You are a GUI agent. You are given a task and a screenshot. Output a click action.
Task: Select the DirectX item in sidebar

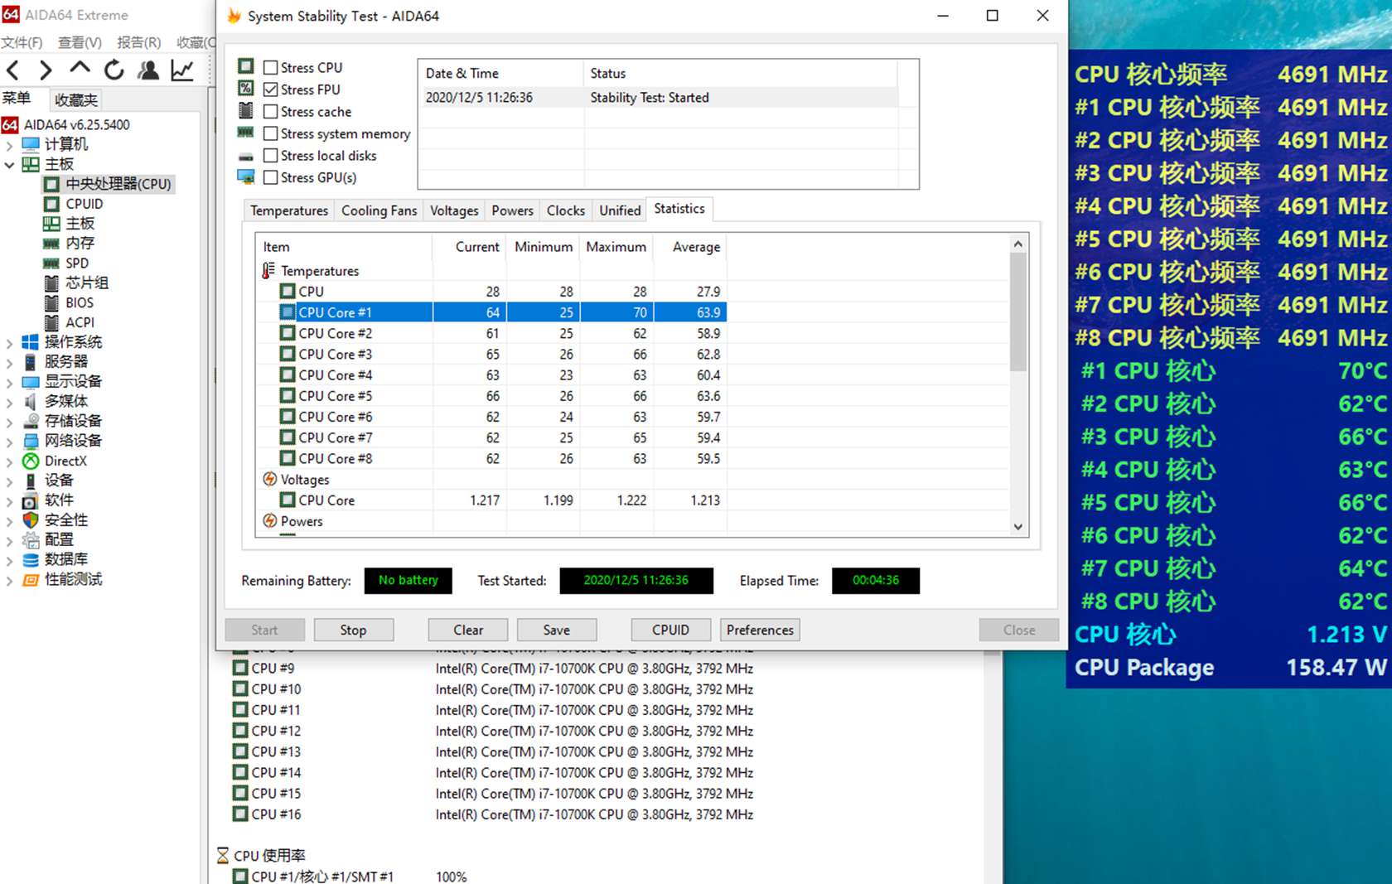pos(65,461)
